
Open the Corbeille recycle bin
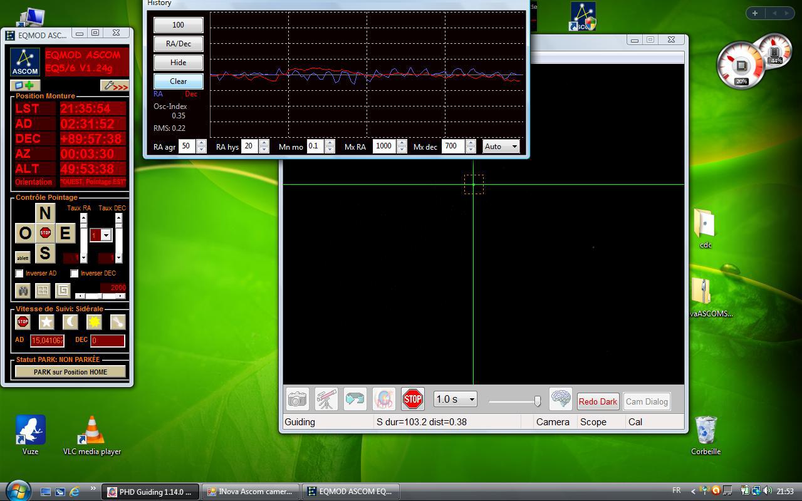[706, 435]
